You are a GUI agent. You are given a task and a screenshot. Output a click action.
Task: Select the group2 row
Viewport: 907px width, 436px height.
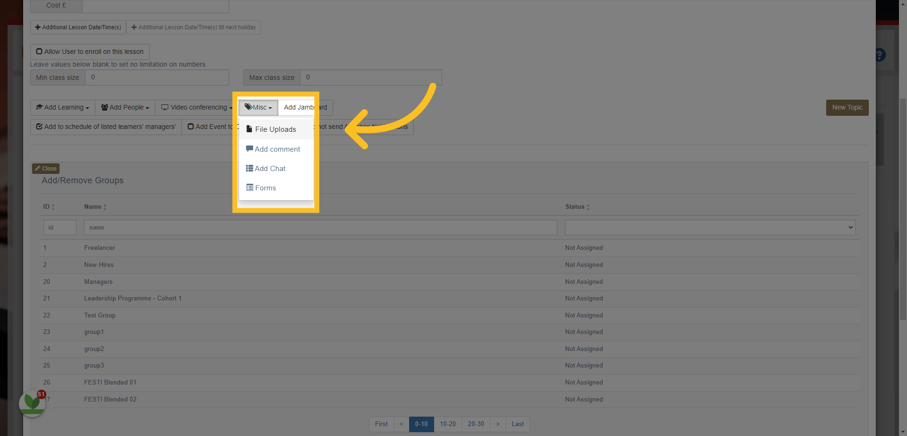(x=449, y=349)
